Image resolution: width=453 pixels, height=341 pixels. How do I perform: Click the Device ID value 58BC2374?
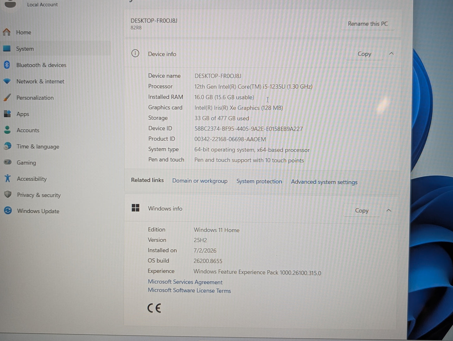[249, 129]
